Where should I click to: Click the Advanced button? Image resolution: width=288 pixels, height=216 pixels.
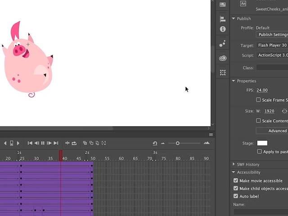point(272,130)
